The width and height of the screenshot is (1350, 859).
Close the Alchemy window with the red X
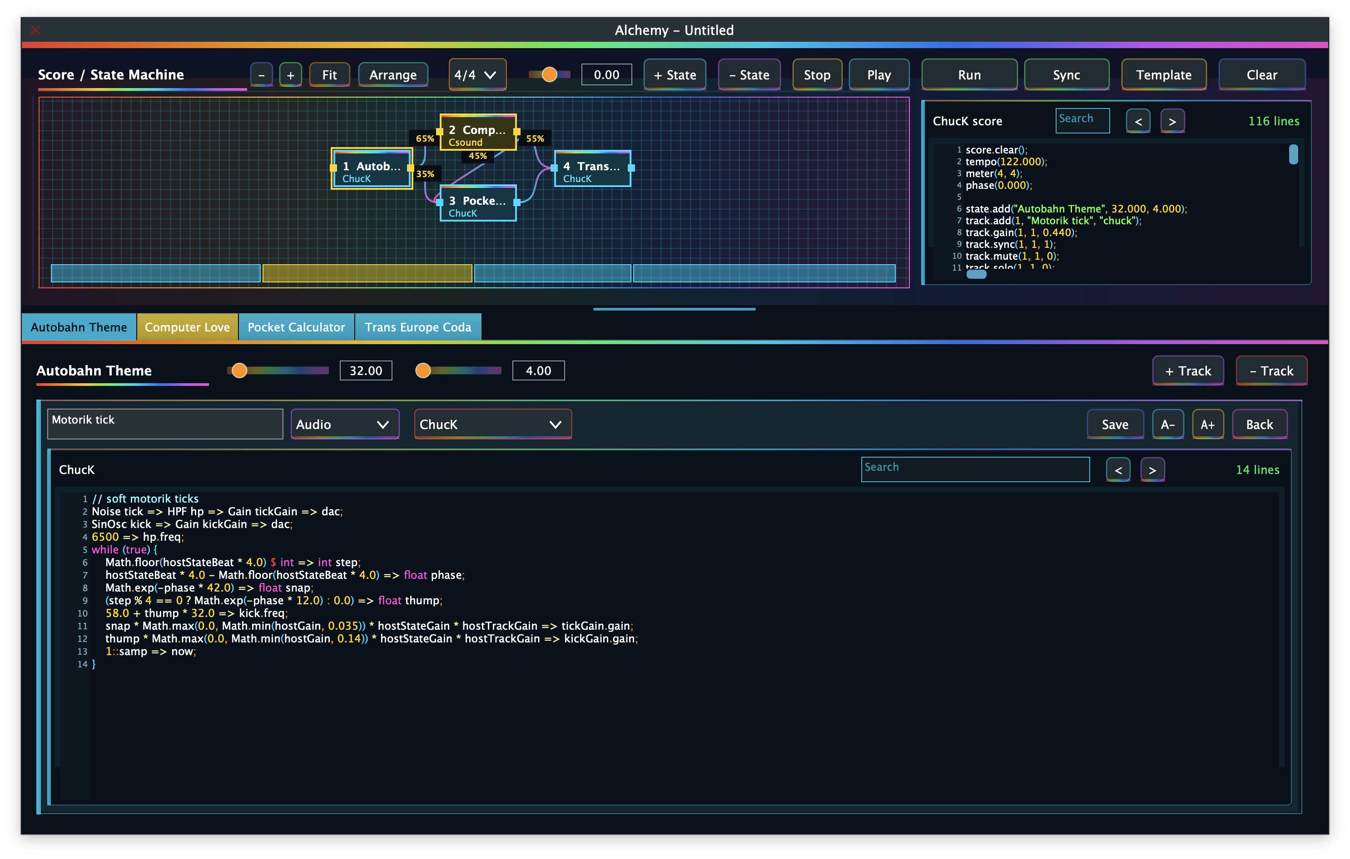coord(35,30)
